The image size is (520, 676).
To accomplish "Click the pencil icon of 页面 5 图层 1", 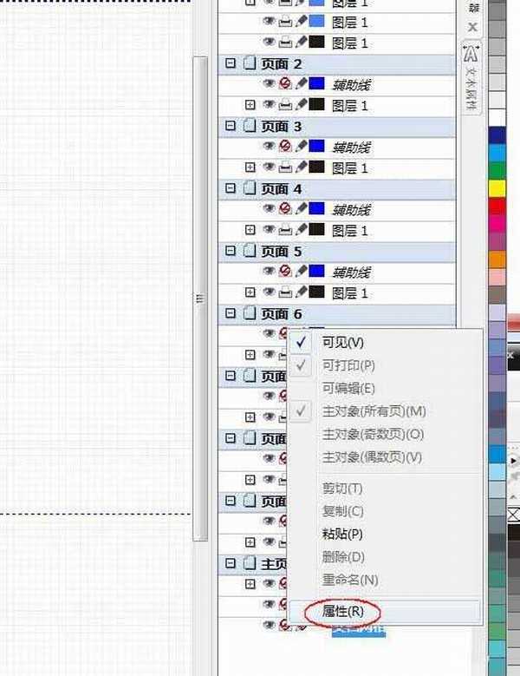I will [301, 293].
